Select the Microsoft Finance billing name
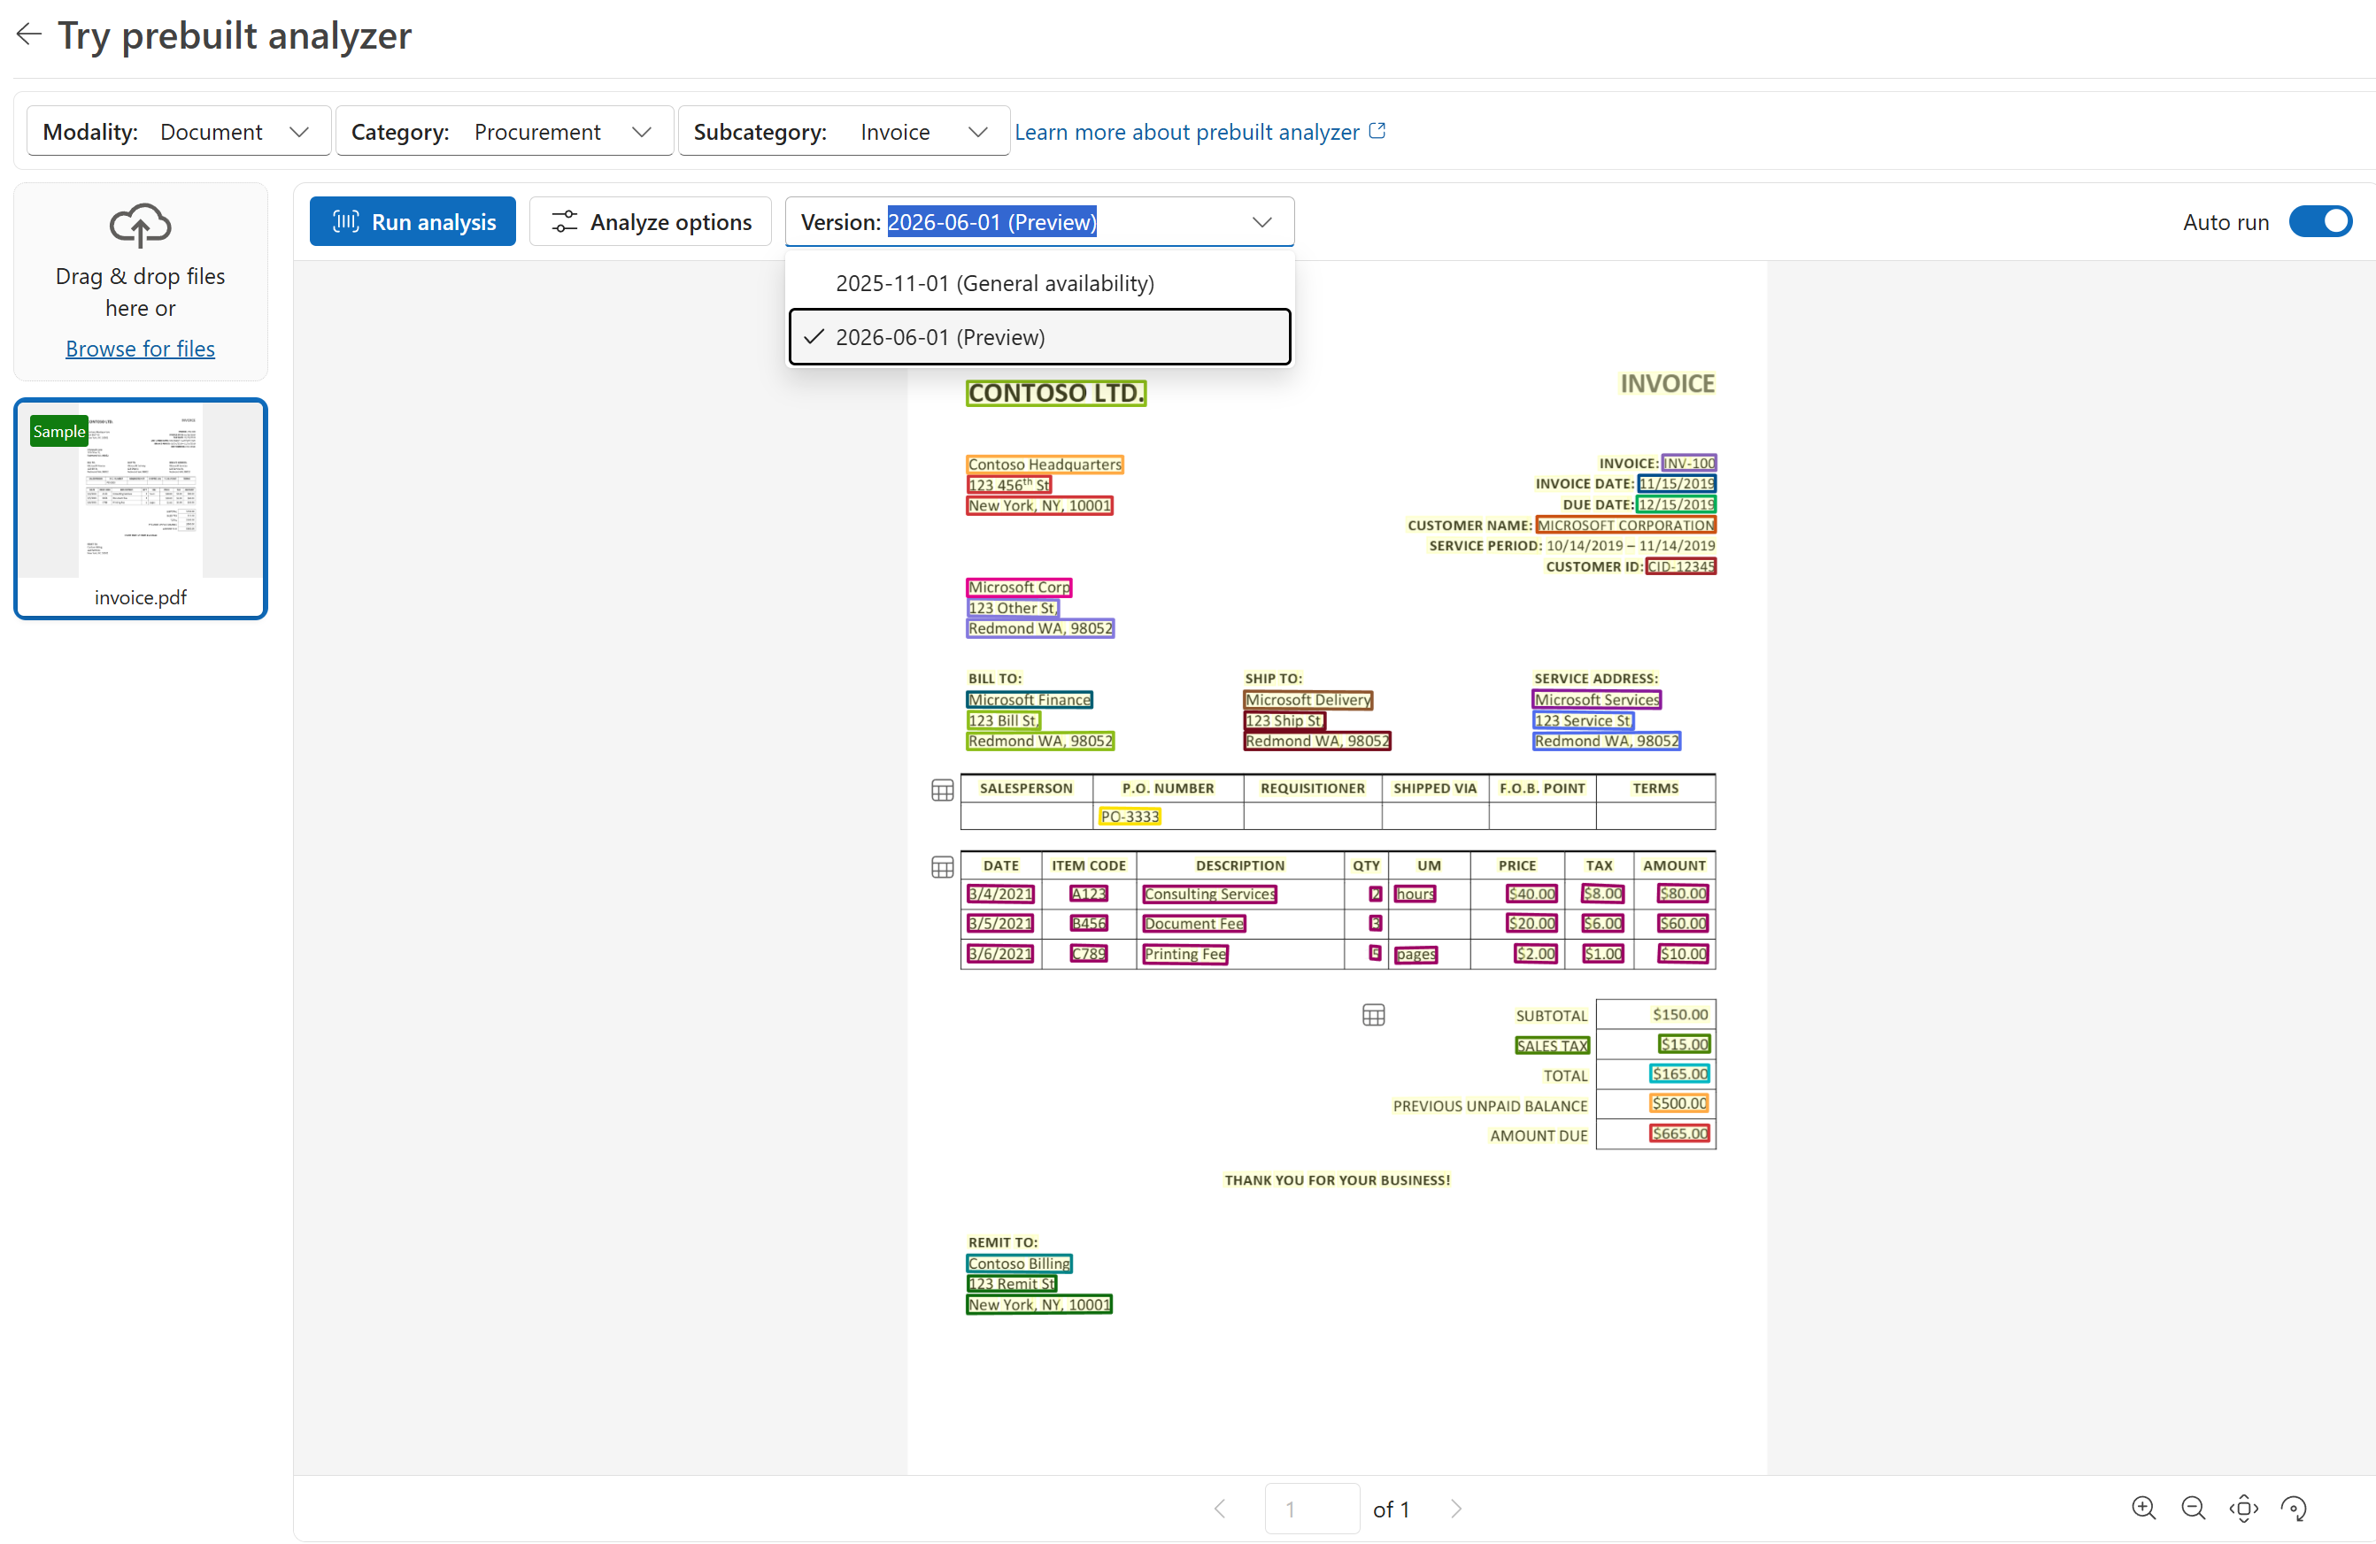Viewport: 2376px width, 1544px height. pos(1030,701)
